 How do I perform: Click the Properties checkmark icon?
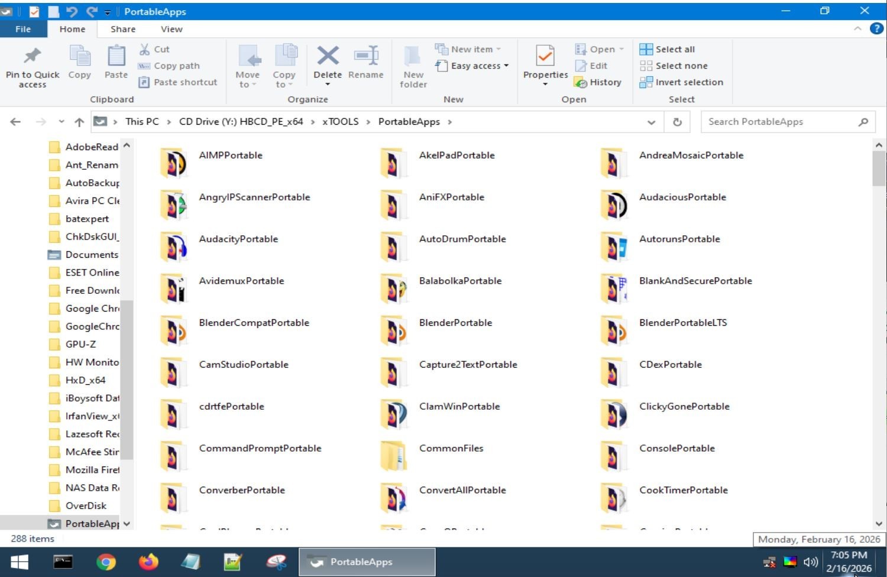[x=545, y=56]
